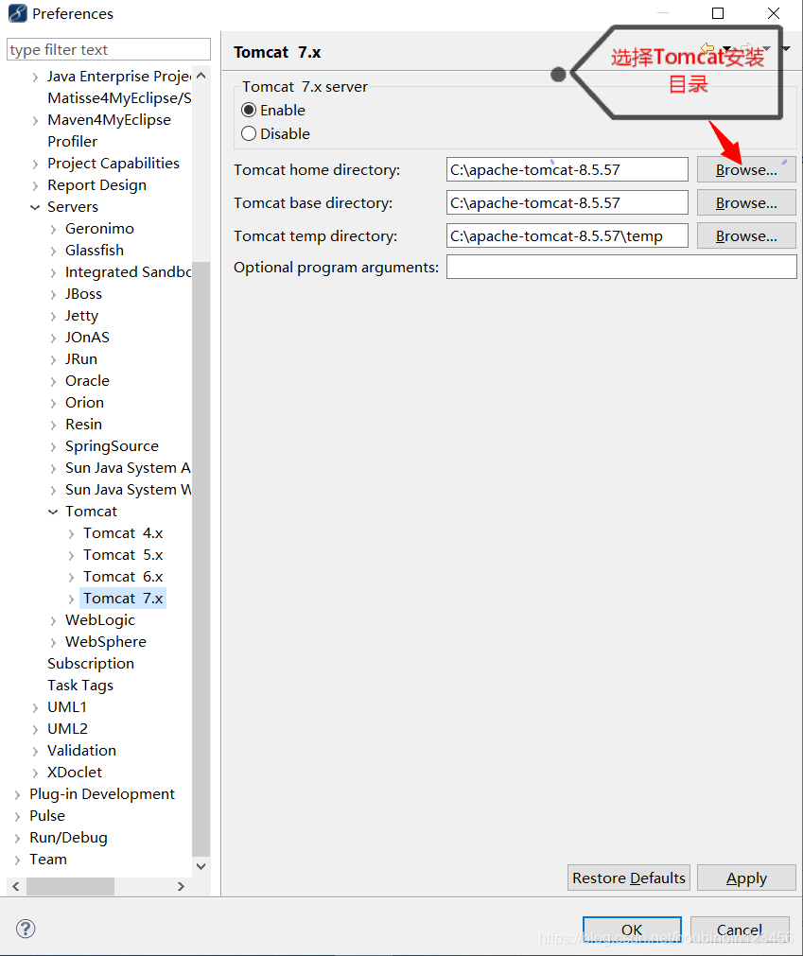Browse for Tomcat home directory
803x956 pixels.
click(x=746, y=169)
